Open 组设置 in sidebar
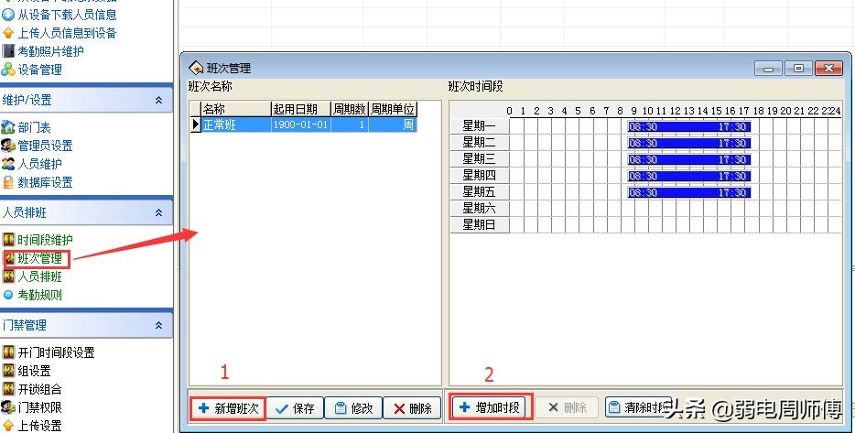 (x=34, y=371)
